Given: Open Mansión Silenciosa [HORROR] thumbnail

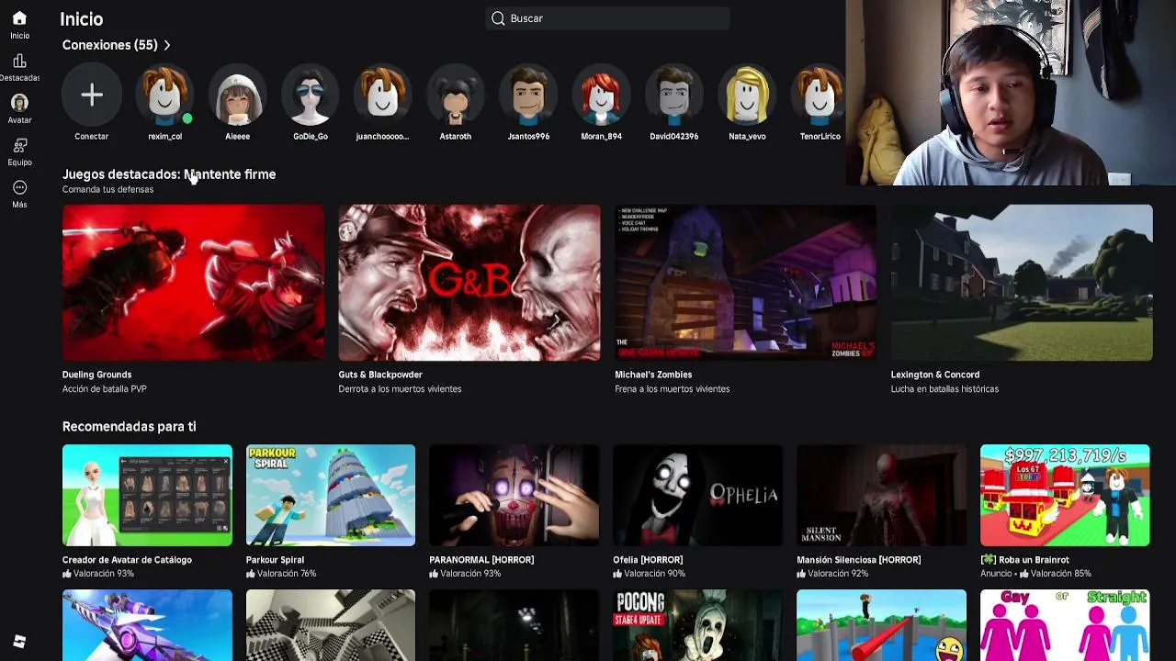Looking at the screenshot, I should (x=881, y=496).
